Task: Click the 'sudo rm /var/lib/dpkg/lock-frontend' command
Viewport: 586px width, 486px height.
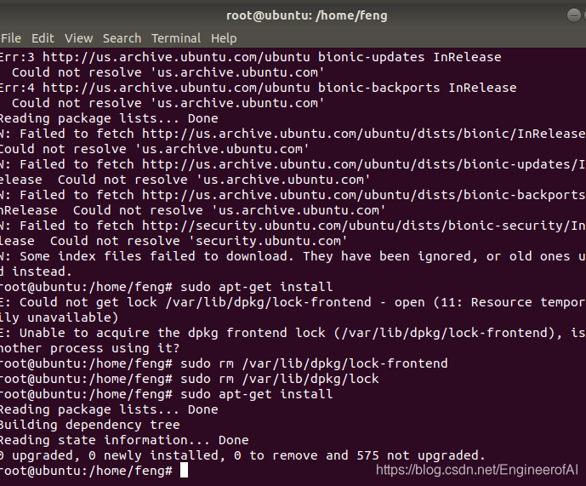Action: pos(314,363)
